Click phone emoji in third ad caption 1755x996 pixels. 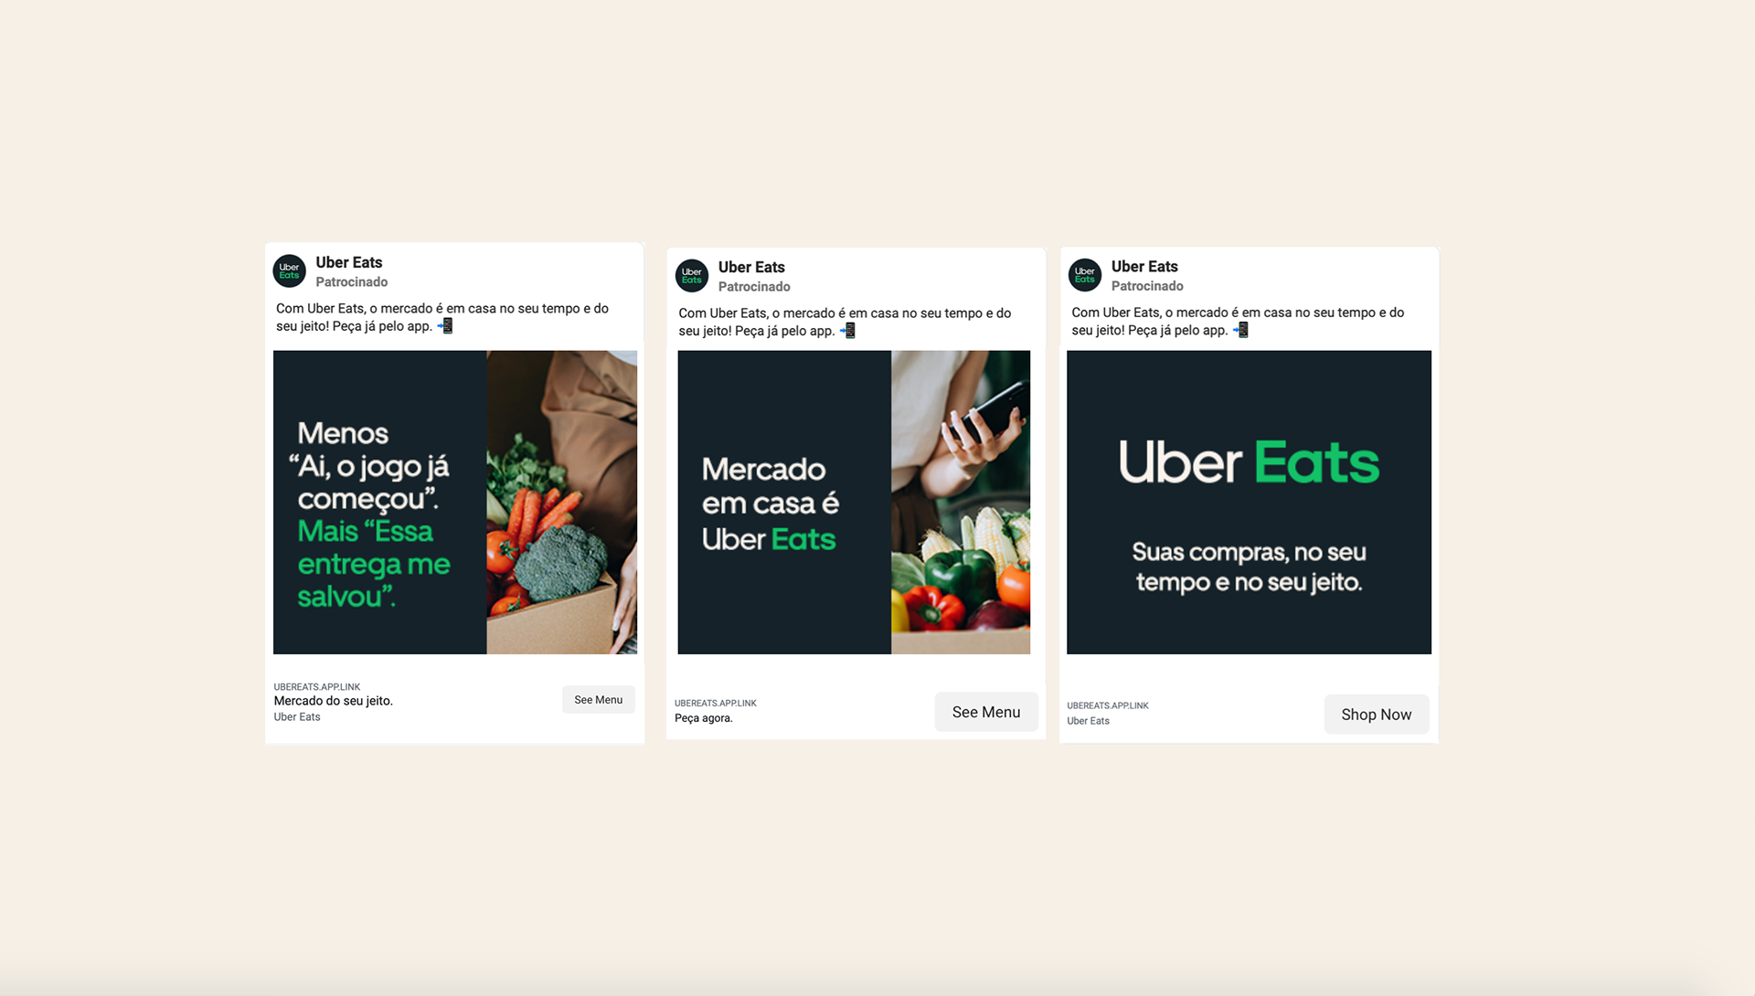1240,330
